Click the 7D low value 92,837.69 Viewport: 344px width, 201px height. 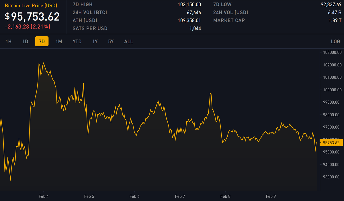point(331,5)
